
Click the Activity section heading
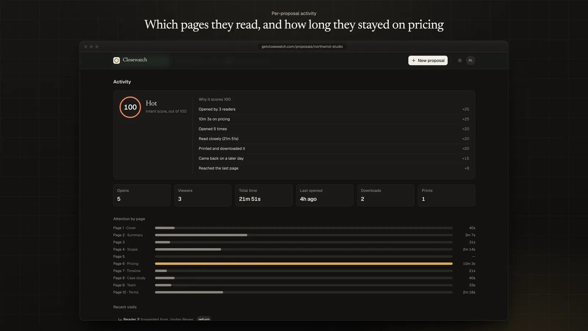click(122, 82)
